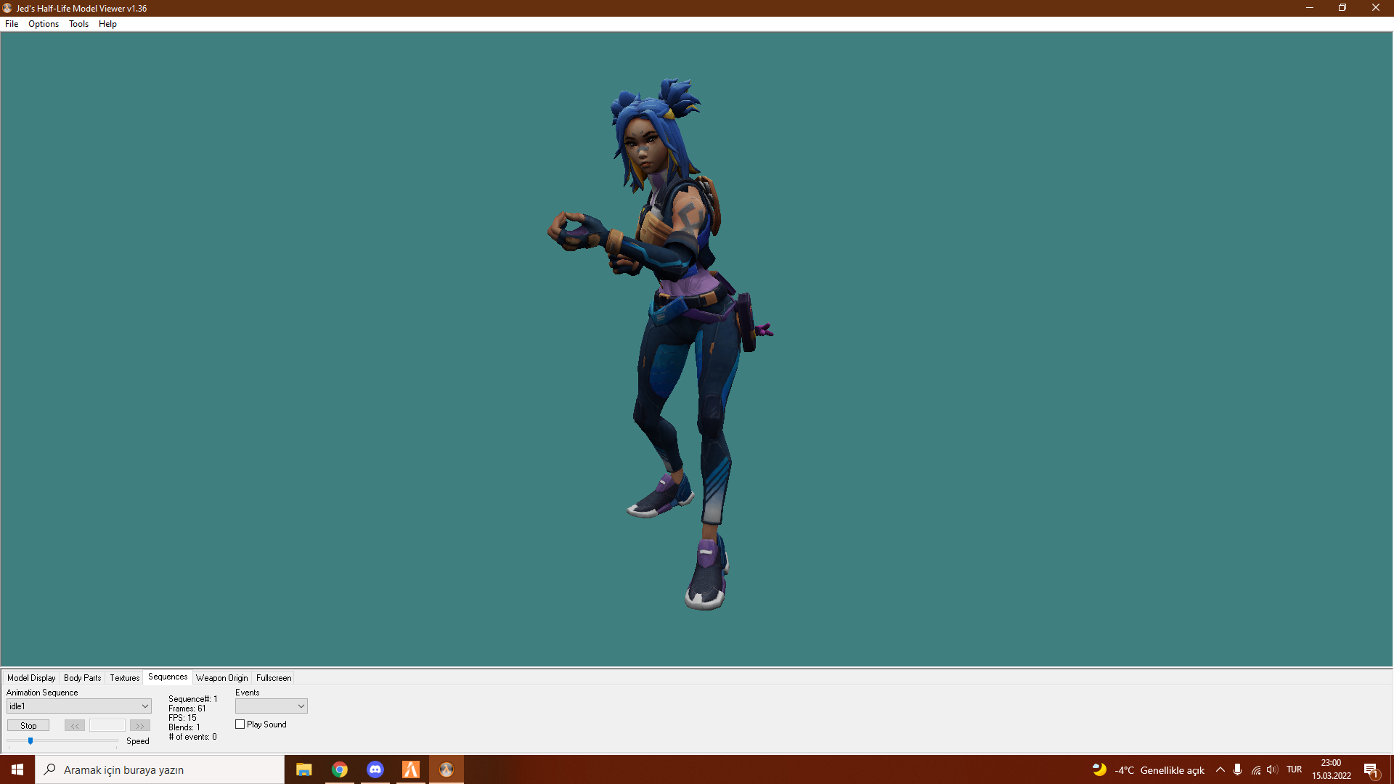Viewport: 1394px width, 784px height.
Task: Open the Windows Start menu
Action: (17, 769)
